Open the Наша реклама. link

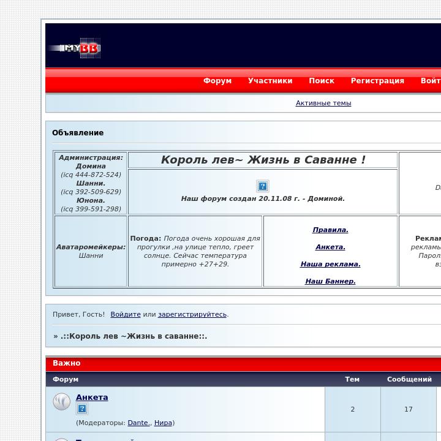[x=331, y=264]
